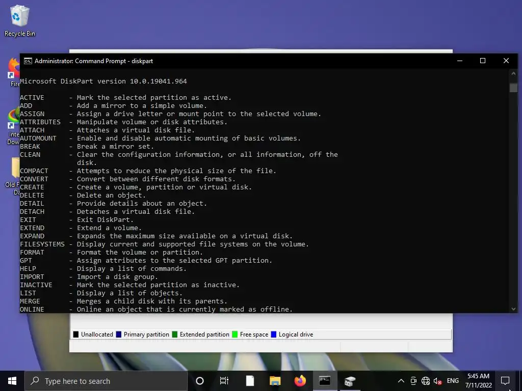Click the console scrollbar down arrow

[513, 309]
